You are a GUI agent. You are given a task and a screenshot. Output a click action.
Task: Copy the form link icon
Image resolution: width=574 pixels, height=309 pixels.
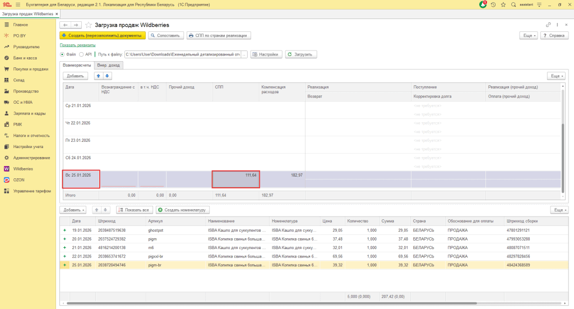coord(548,25)
